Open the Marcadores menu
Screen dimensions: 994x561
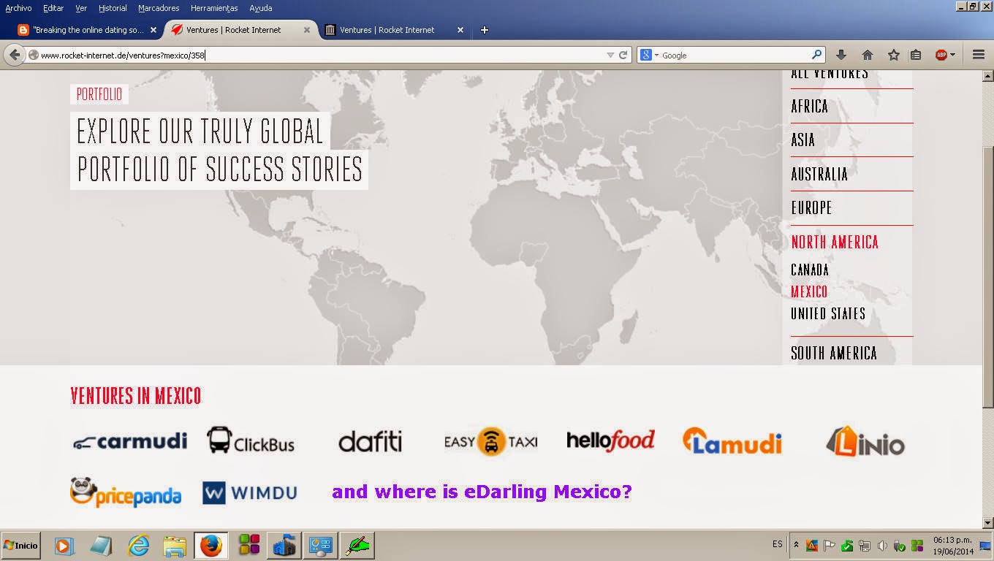pyautogui.click(x=159, y=8)
